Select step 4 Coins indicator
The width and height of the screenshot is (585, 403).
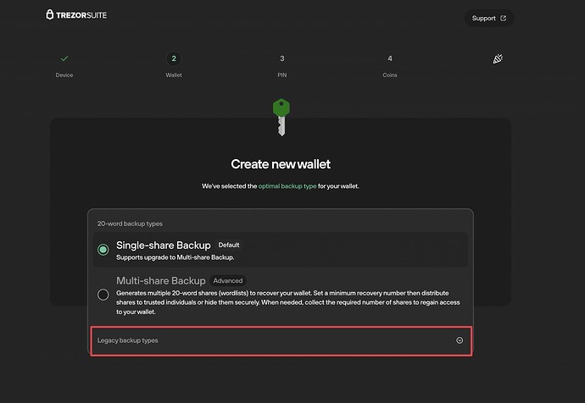click(x=390, y=58)
